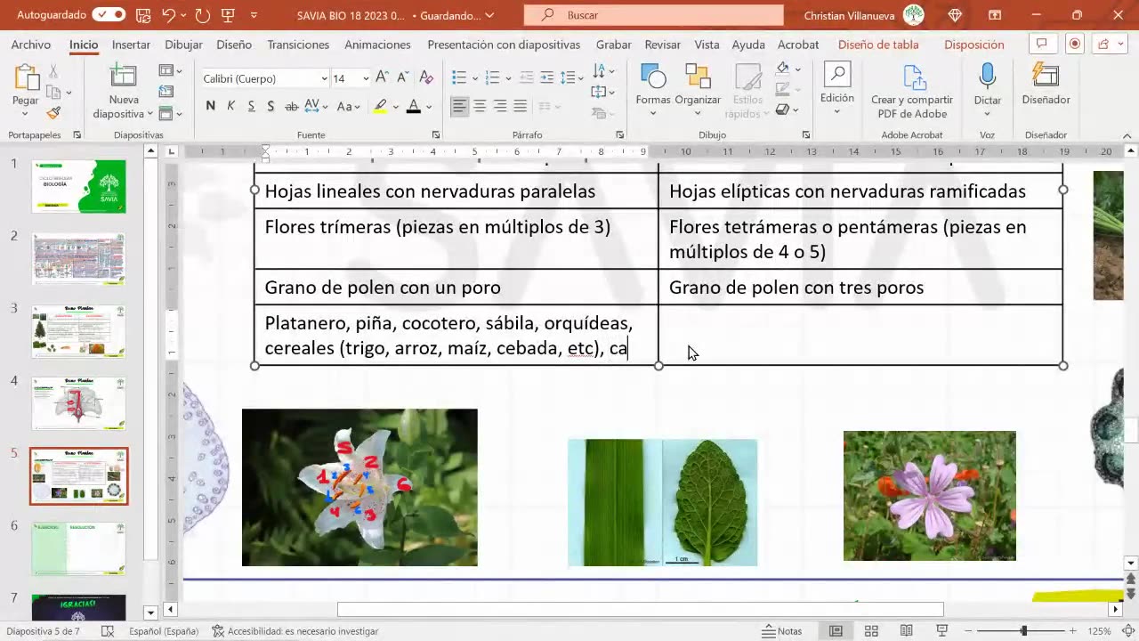Open the Notas pane
1139x641 pixels.
pyautogui.click(x=782, y=631)
